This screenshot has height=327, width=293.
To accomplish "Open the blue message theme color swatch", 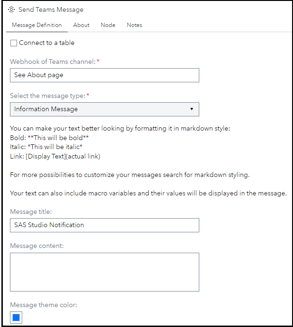I will (16, 318).
